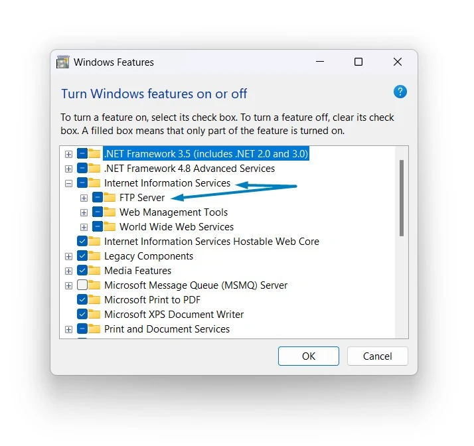This screenshot has height=446, width=474.
Task: Click the folder icon beside Hostable Web Core
Action: coord(94,242)
